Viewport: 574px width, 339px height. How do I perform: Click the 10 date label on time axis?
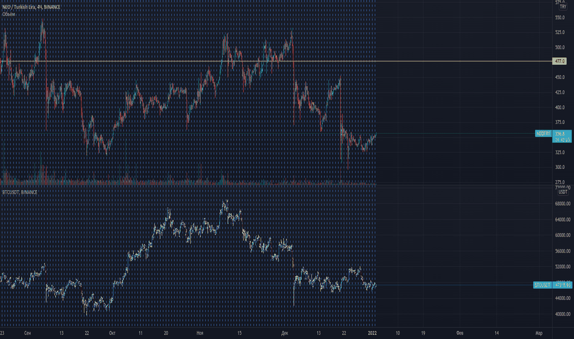point(398,333)
